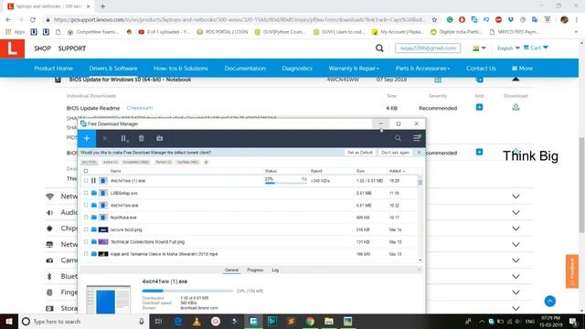Add a new download with the plus button
This screenshot has width=585, height=329.
(x=87, y=138)
